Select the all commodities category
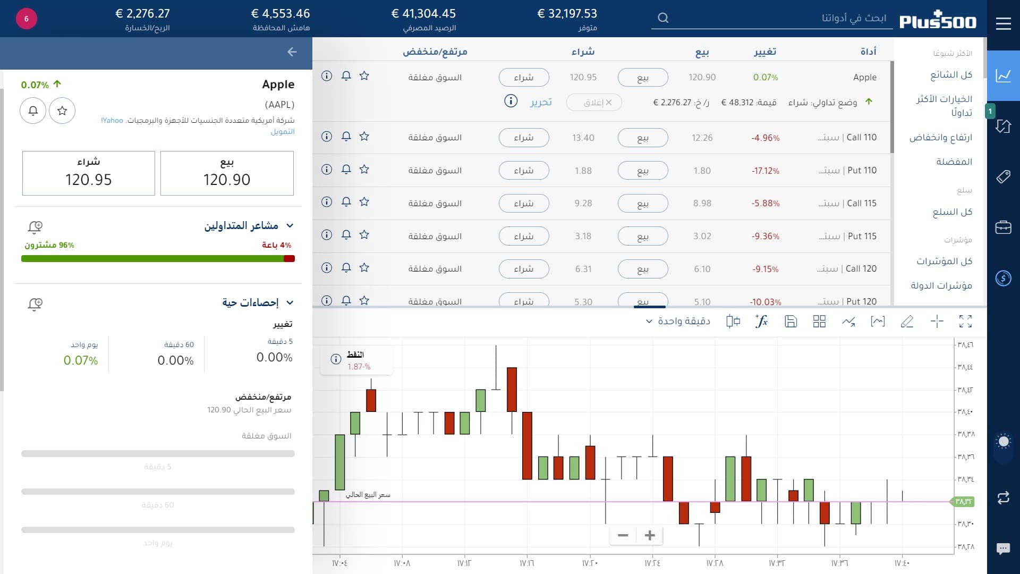 coord(952,212)
